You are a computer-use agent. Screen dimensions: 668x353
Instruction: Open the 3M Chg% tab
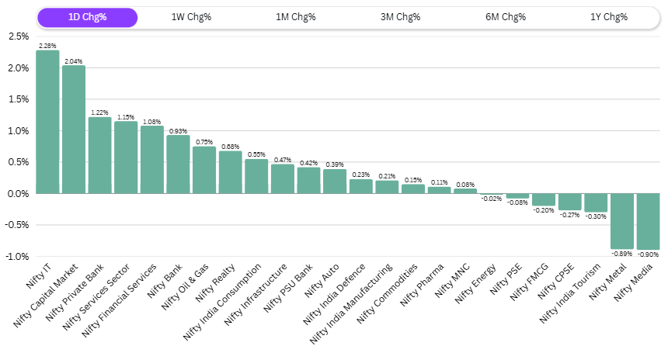tap(401, 17)
